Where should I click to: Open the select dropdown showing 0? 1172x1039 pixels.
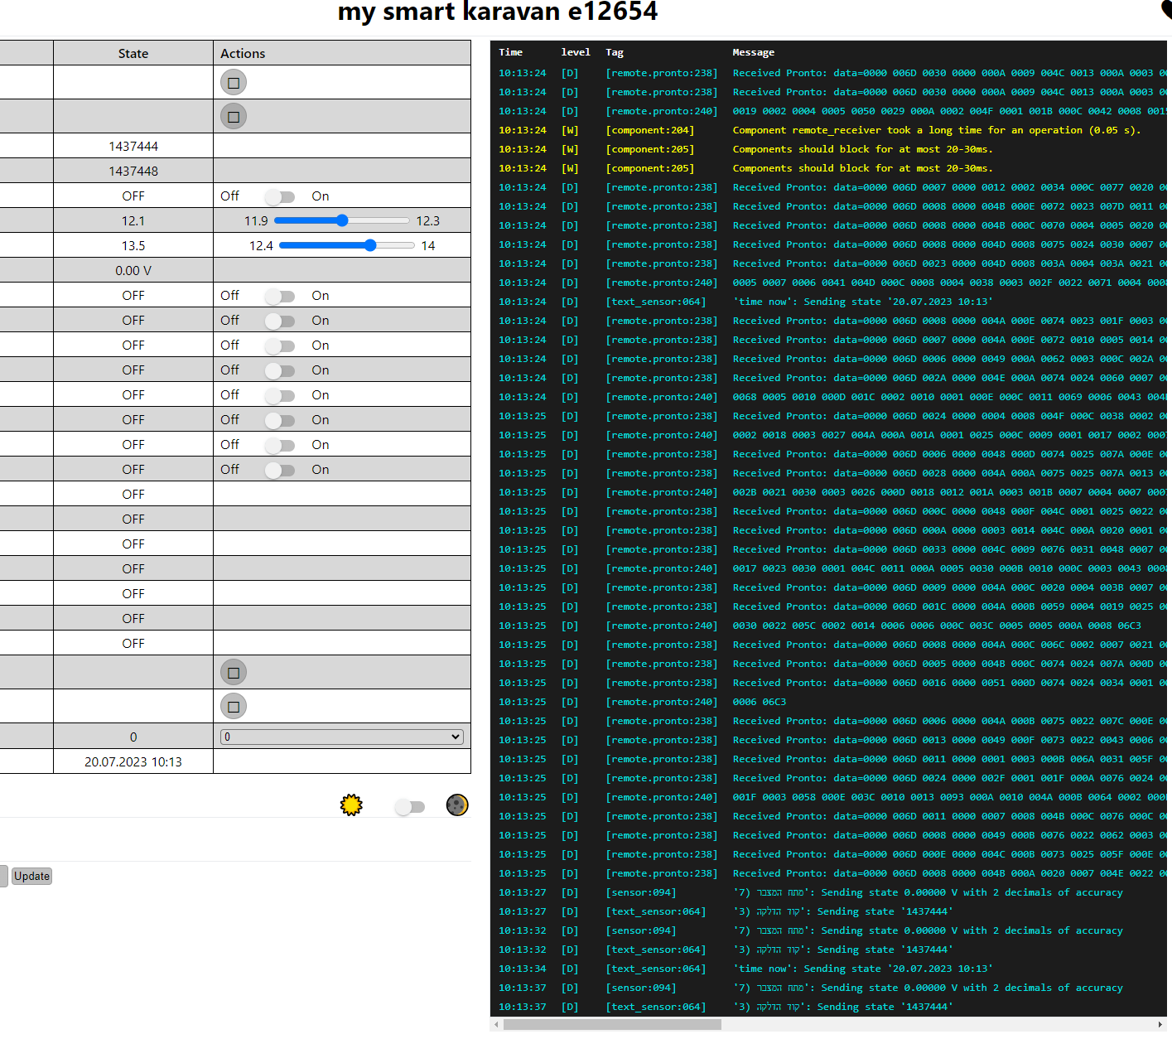point(341,737)
